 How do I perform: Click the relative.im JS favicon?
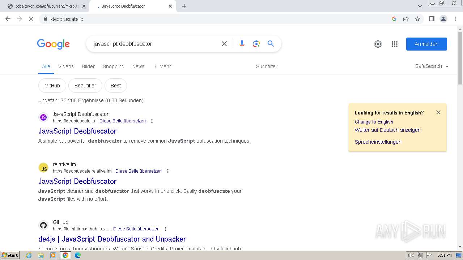[x=43, y=168]
